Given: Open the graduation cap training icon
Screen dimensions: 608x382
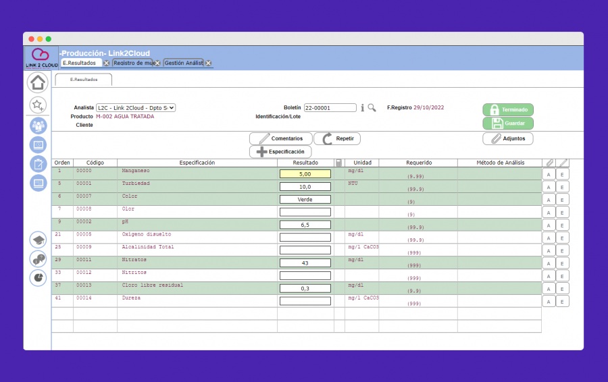Looking at the screenshot, I should (x=38, y=240).
